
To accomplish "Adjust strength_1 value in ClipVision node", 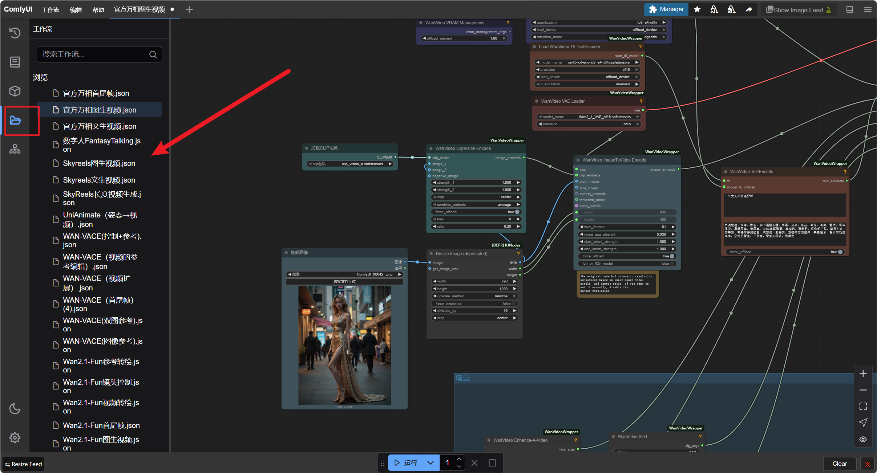I will [476, 183].
